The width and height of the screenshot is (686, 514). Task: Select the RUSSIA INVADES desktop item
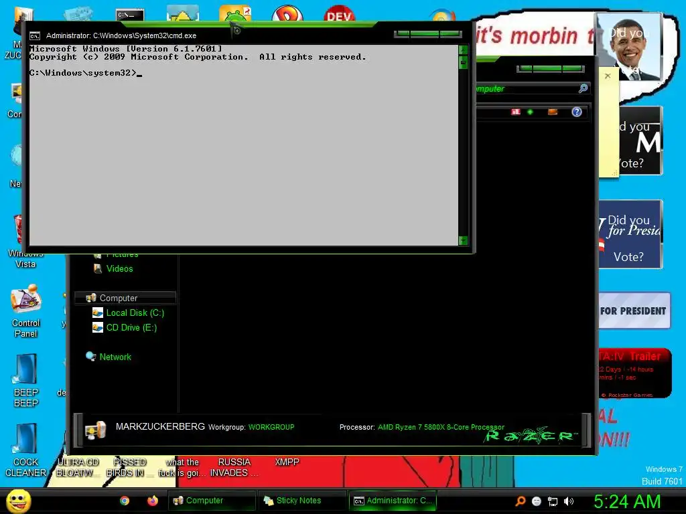coord(234,467)
